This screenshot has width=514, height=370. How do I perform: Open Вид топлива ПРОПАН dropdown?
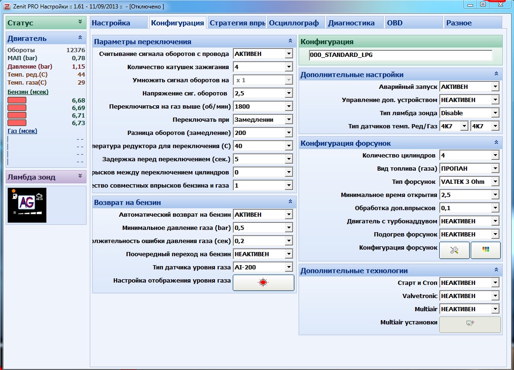495,168
